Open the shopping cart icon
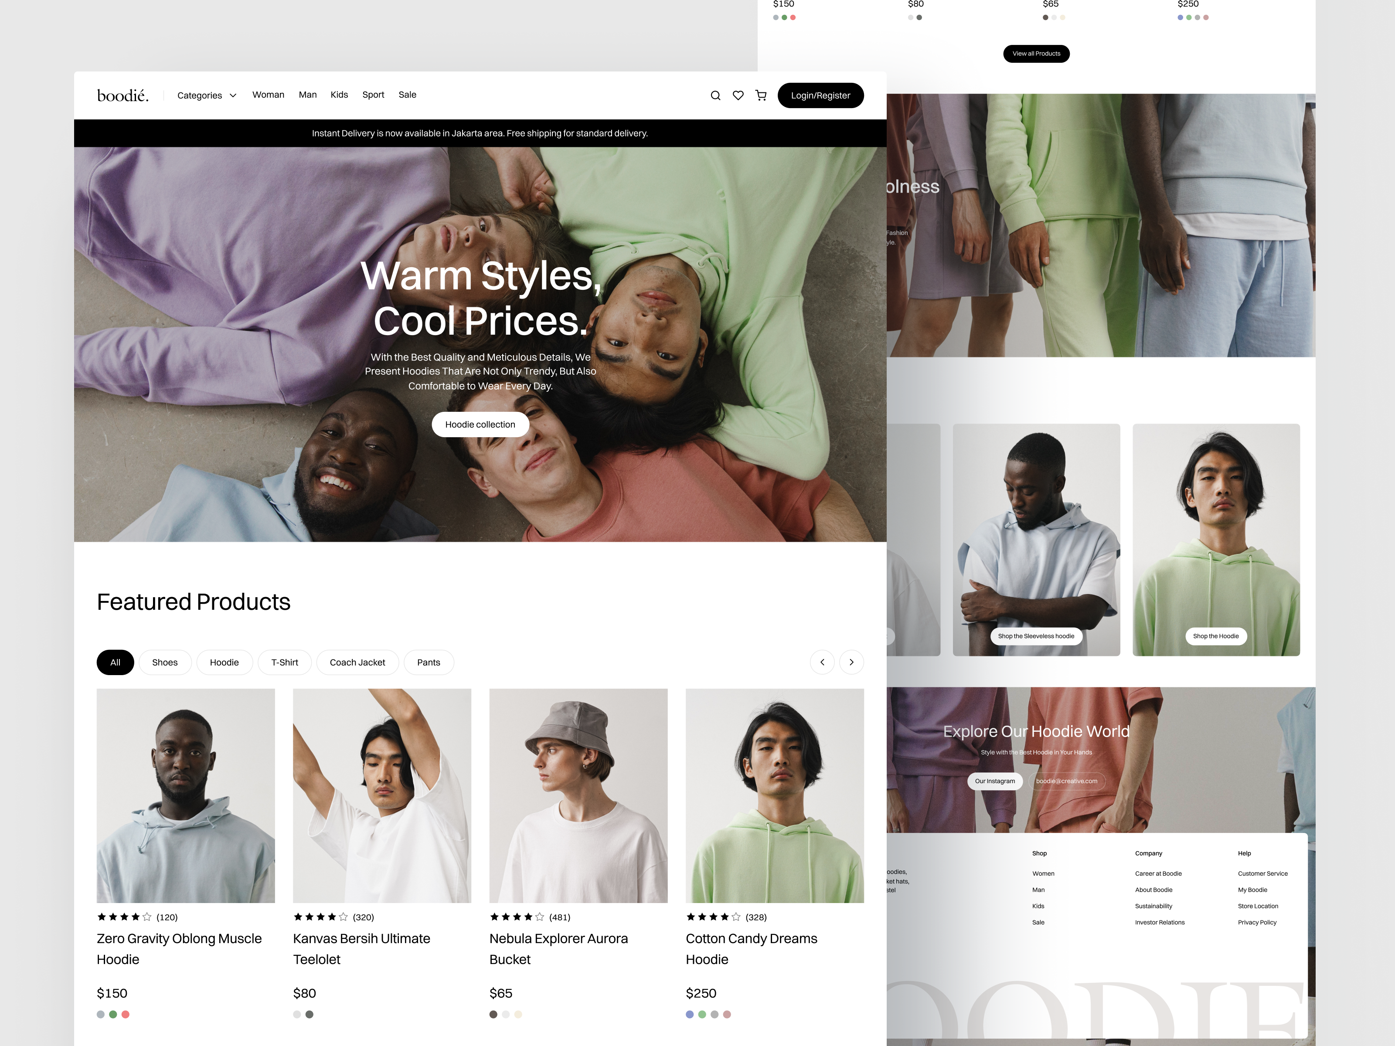This screenshot has width=1395, height=1046. (761, 95)
